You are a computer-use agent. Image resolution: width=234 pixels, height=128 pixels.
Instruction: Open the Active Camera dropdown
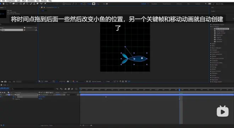click(97, 82)
